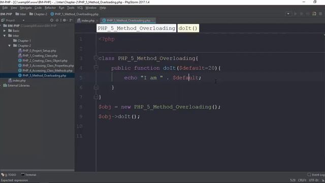Image resolution: width=325 pixels, height=183 pixels.
Task: Click the Debug icon in the top toolbar
Action: click(302, 14)
